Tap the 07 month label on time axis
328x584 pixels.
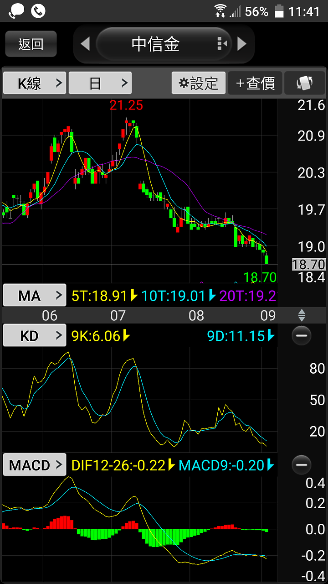pyautogui.click(x=118, y=315)
